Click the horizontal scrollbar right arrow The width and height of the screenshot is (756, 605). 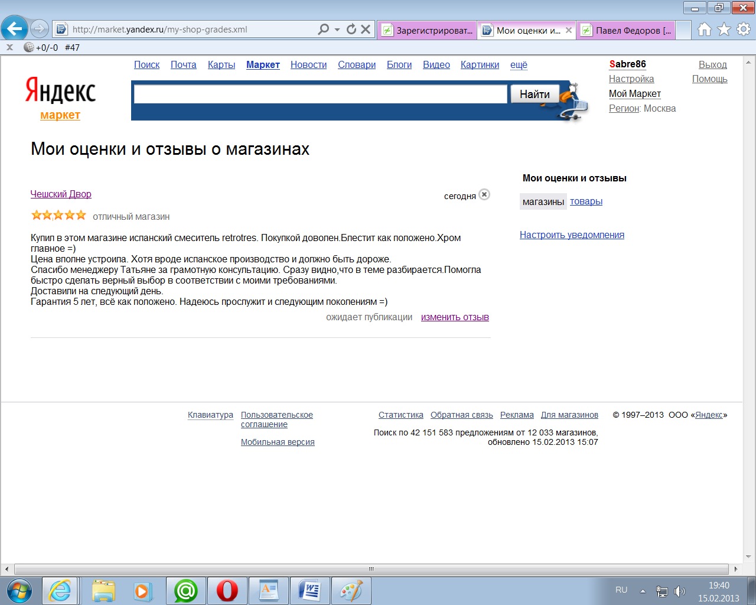point(735,569)
